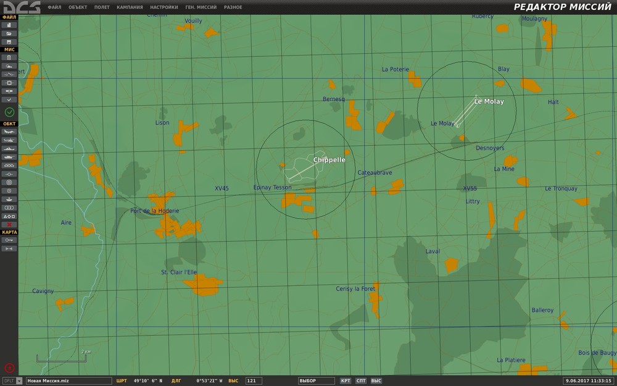This screenshot has width=617, height=386.
Task: Click the Lison town label
Action: (x=162, y=123)
